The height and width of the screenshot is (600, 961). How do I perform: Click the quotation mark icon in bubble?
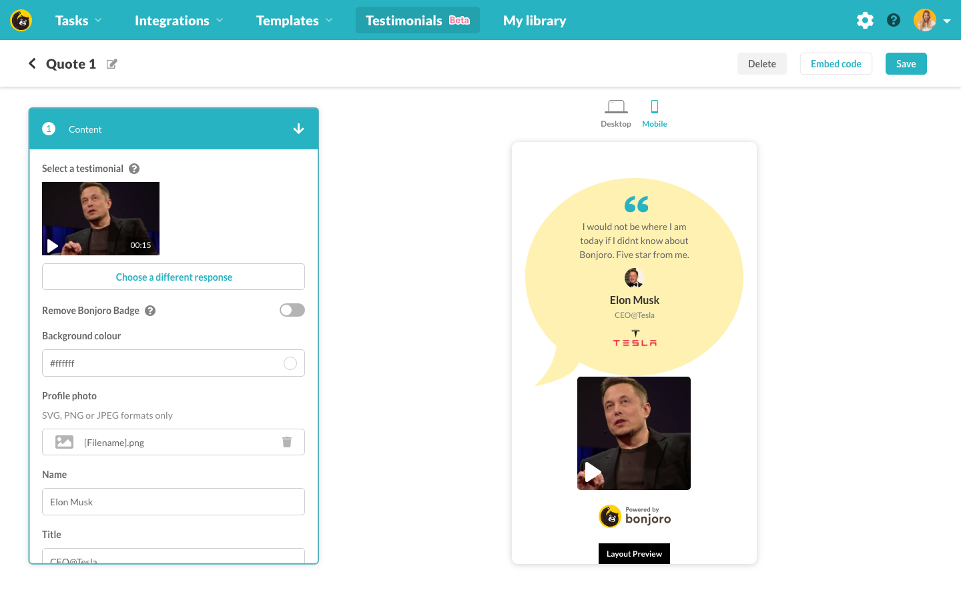637,204
